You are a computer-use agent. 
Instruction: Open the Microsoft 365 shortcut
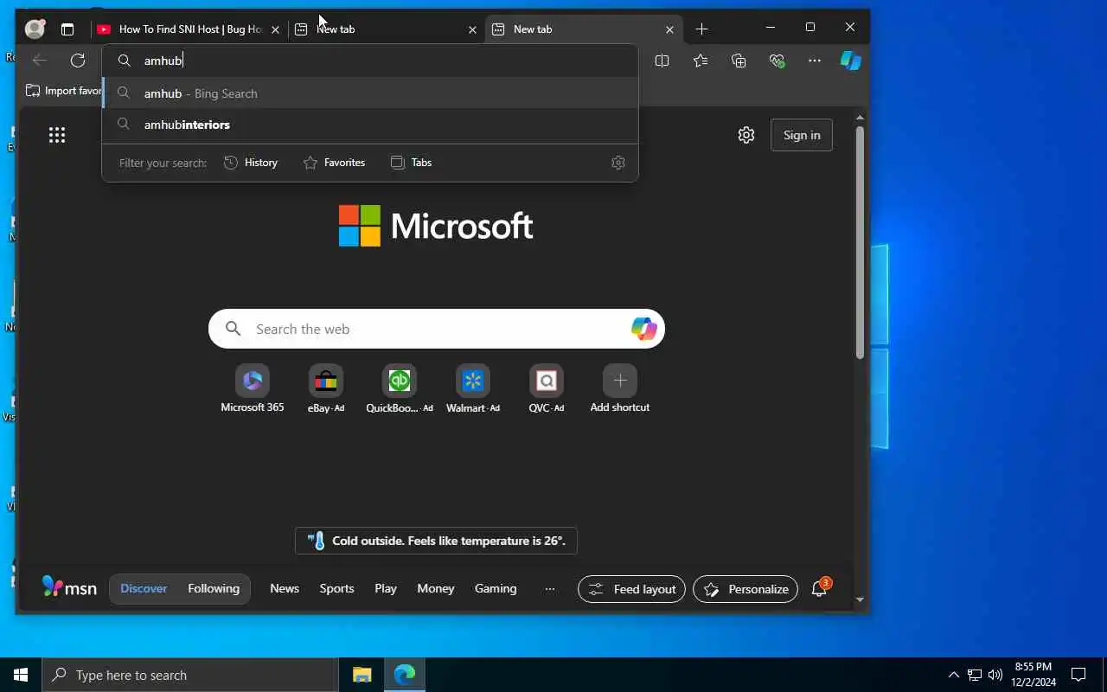pyautogui.click(x=253, y=388)
